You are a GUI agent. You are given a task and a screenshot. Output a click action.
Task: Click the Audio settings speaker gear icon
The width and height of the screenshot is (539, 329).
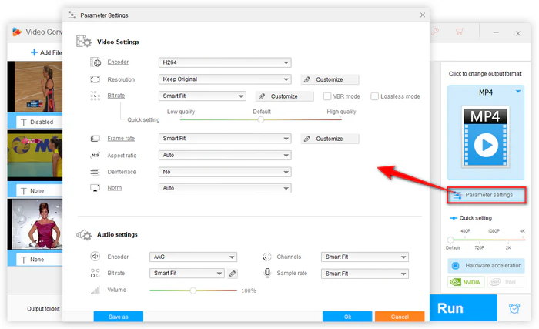click(x=83, y=235)
